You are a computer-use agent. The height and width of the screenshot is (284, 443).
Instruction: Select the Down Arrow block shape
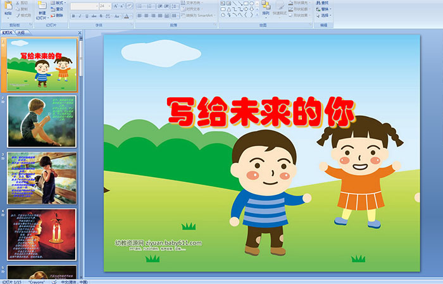[x=251, y=9]
